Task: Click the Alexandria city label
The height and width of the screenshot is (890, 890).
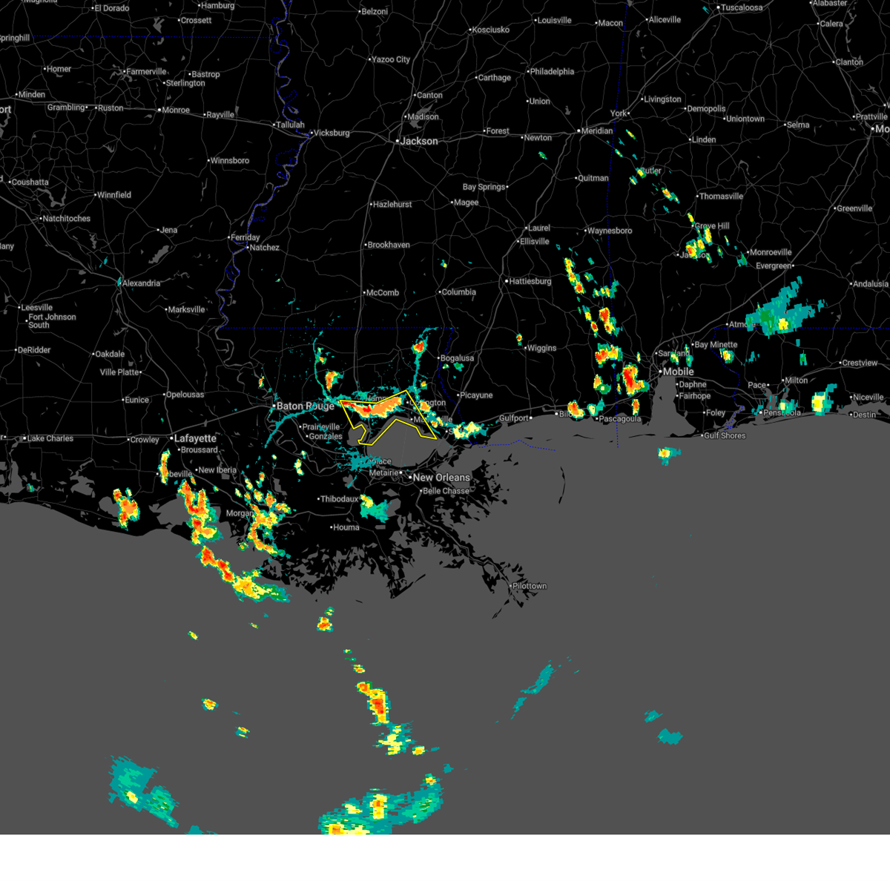Action: pyautogui.click(x=142, y=283)
